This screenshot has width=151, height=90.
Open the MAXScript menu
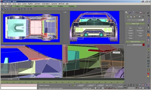click(x=61, y=4)
